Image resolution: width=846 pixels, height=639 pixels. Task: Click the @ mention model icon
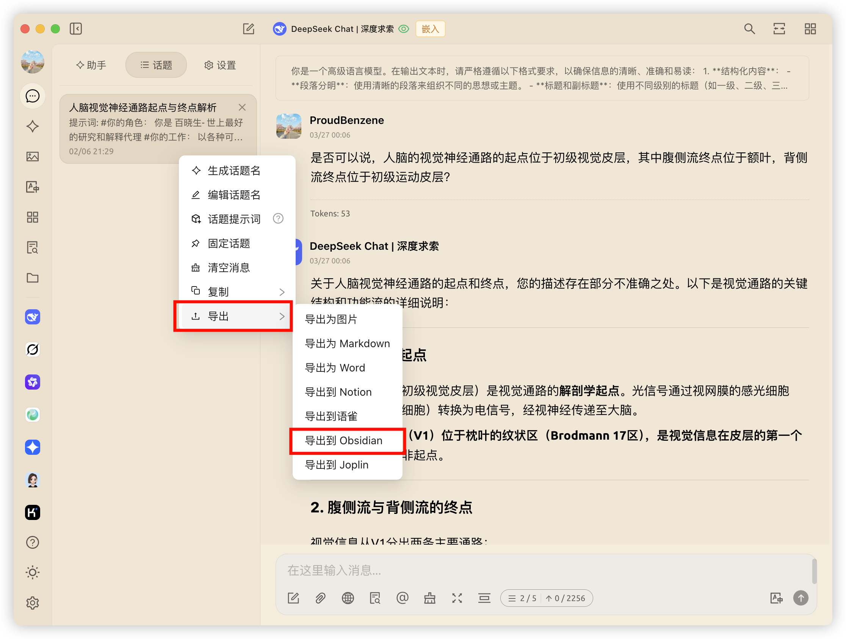tap(403, 598)
